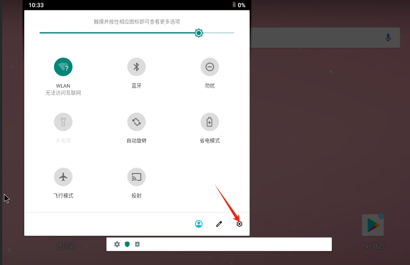This screenshot has height=265, width=410.
Task: Tap the disabled flashlight (手电筒) tile
Action: coord(63,122)
